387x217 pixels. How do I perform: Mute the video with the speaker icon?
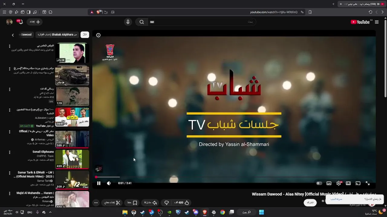[109, 183]
